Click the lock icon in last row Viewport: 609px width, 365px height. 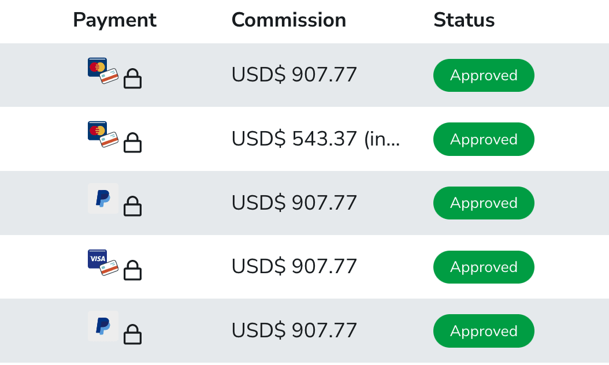point(133,334)
